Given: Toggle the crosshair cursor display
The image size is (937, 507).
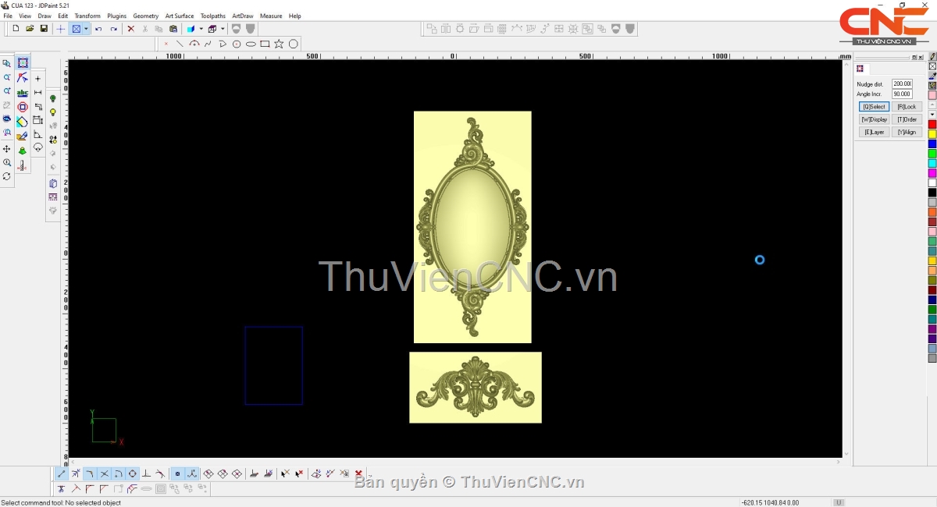Looking at the screenshot, I should pyautogui.click(x=60, y=29).
